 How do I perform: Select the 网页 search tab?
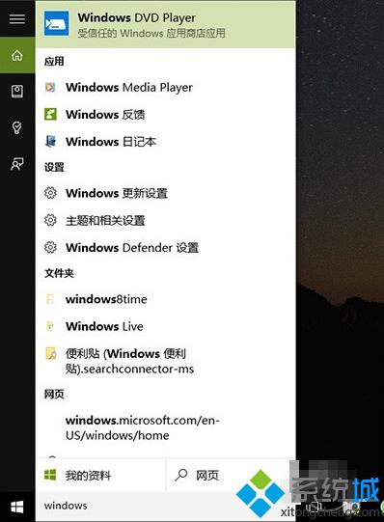[x=231, y=475]
